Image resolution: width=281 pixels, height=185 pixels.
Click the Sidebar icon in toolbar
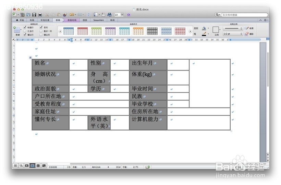click(96, 15)
